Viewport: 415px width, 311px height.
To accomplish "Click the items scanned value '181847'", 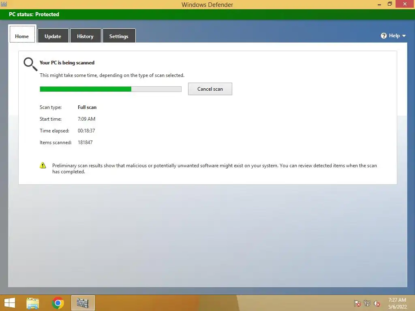I will pos(85,142).
